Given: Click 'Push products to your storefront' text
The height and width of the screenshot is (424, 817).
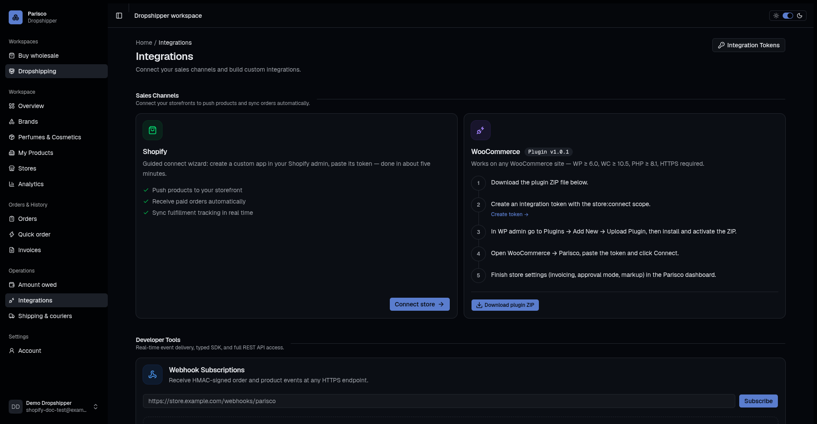Looking at the screenshot, I should point(197,190).
